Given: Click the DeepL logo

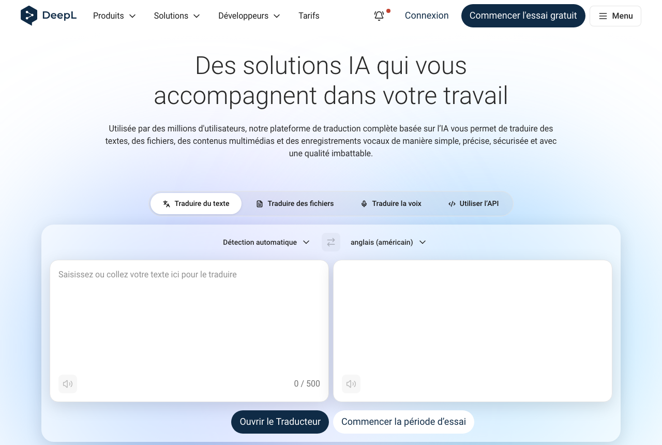Looking at the screenshot, I should pos(49,16).
